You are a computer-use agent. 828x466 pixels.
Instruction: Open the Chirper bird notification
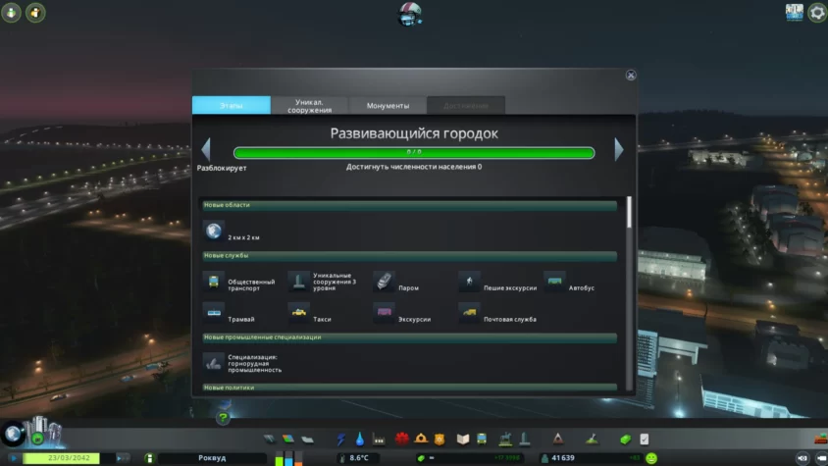[410, 15]
